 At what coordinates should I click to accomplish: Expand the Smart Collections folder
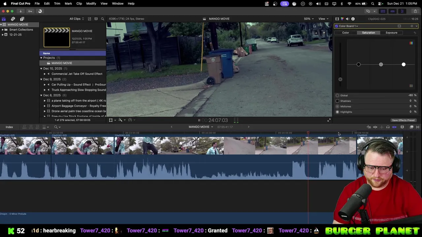3,30
